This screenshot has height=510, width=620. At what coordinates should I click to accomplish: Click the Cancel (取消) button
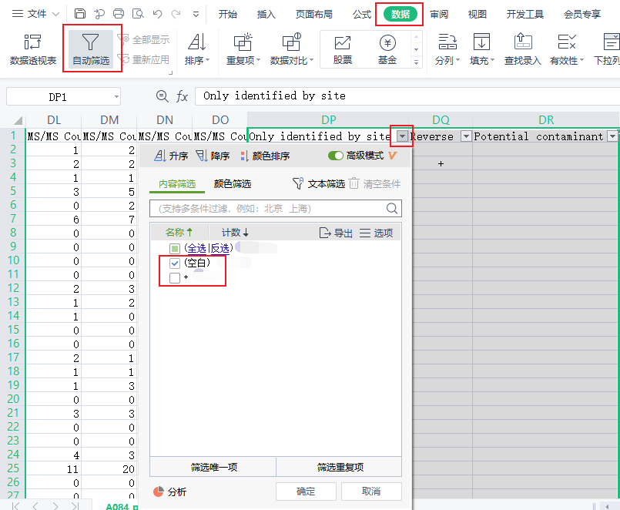pos(371,492)
